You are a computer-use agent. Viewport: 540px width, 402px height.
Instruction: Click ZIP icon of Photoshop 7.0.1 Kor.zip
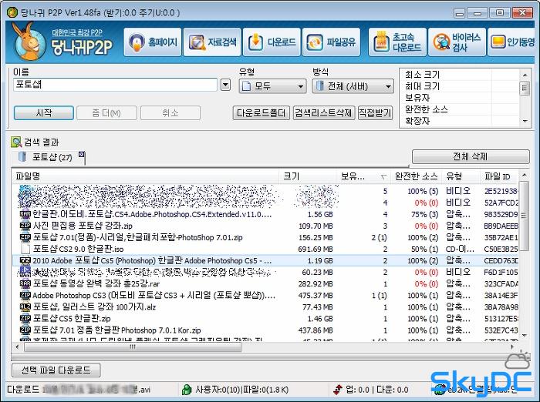(x=25, y=330)
